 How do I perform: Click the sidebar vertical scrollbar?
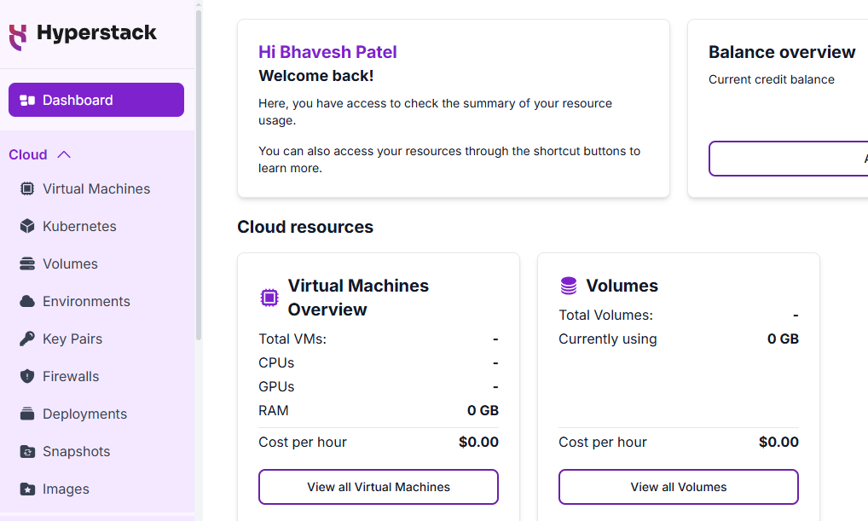click(199, 171)
